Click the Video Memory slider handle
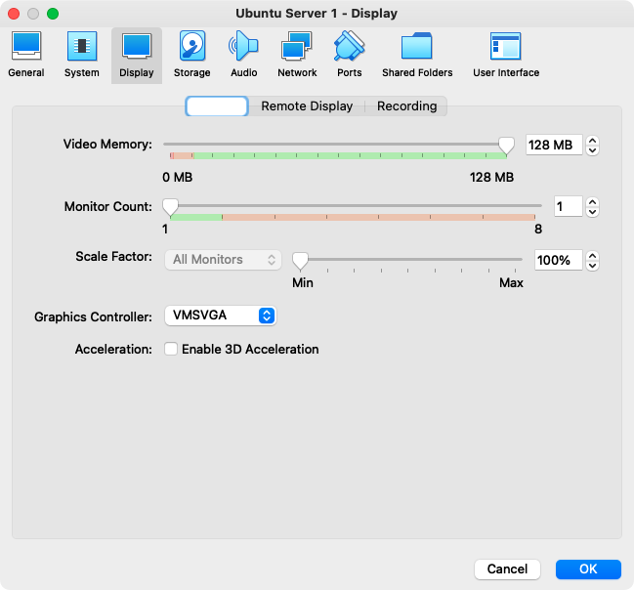The width and height of the screenshot is (634, 590). pyautogui.click(x=506, y=146)
